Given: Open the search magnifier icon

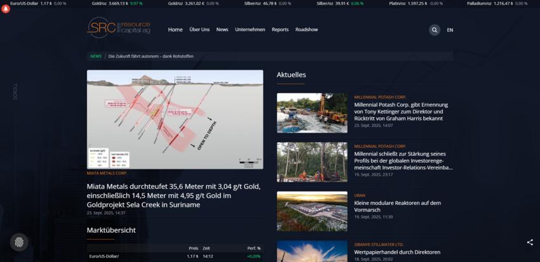Looking at the screenshot, I should click(435, 30).
